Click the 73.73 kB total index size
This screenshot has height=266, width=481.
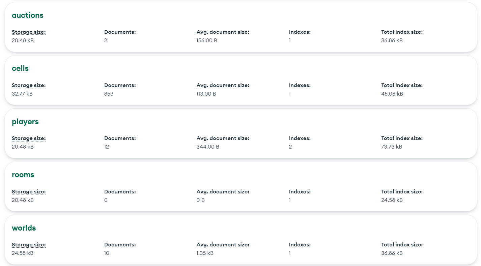392,147
